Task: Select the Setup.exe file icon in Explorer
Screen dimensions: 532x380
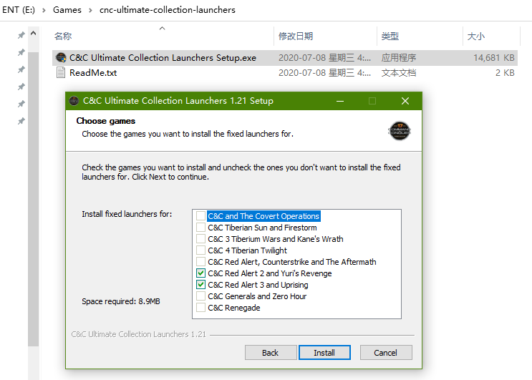Action: click(x=61, y=58)
